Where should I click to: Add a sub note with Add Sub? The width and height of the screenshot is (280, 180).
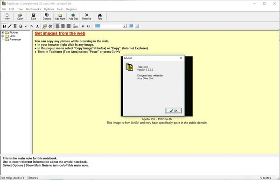click(73, 17)
